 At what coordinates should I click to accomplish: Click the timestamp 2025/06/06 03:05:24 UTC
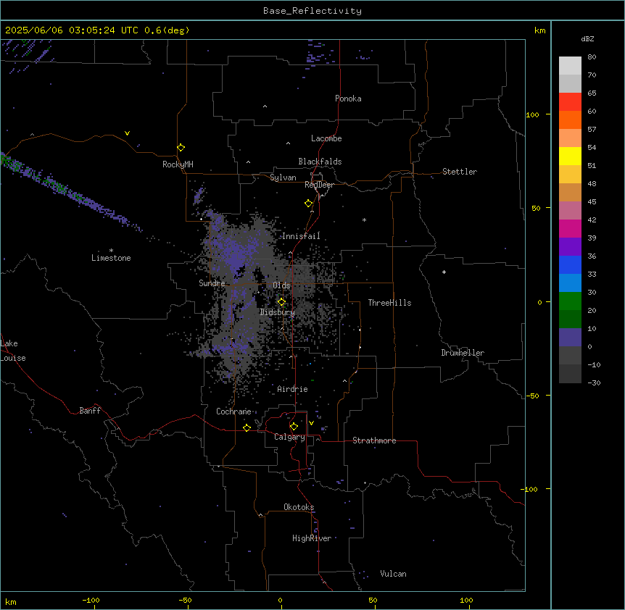click(72, 30)
